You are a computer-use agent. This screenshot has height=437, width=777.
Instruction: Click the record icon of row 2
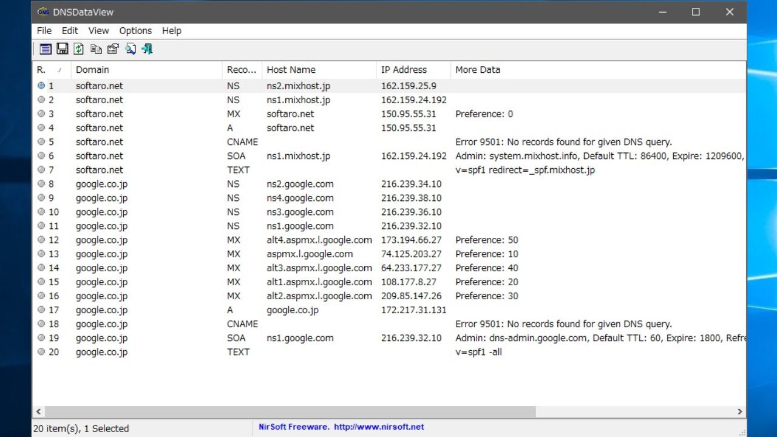[41, 100]
